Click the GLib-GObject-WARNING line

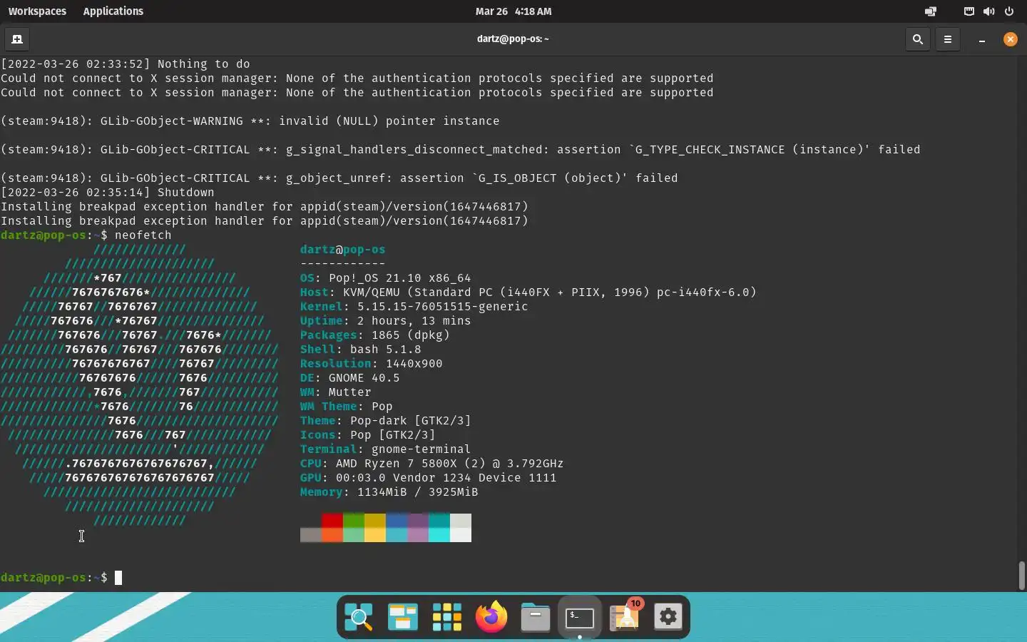[250, 121]
